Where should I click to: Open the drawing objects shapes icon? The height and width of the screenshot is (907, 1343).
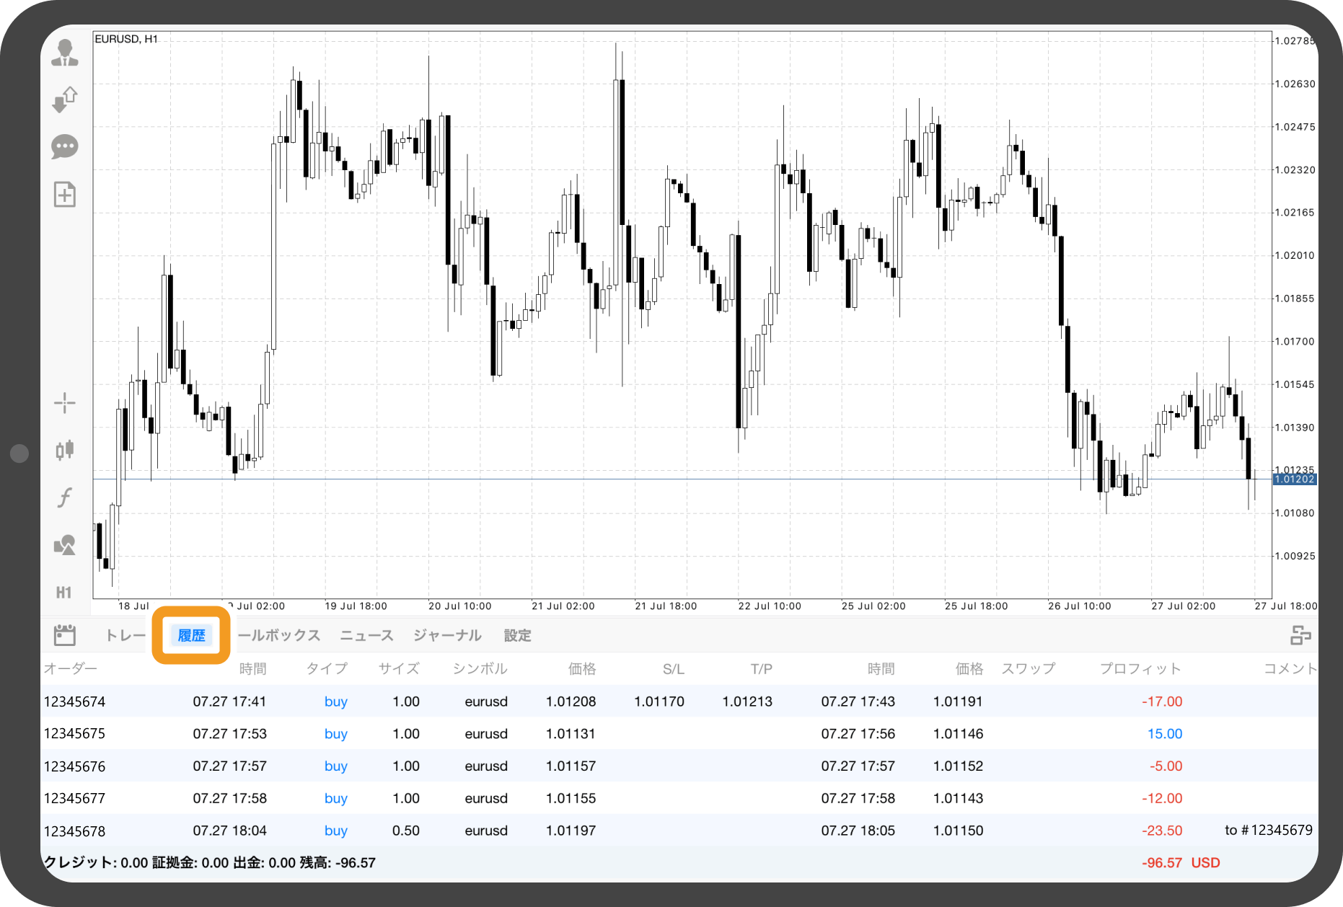point(65,545)
